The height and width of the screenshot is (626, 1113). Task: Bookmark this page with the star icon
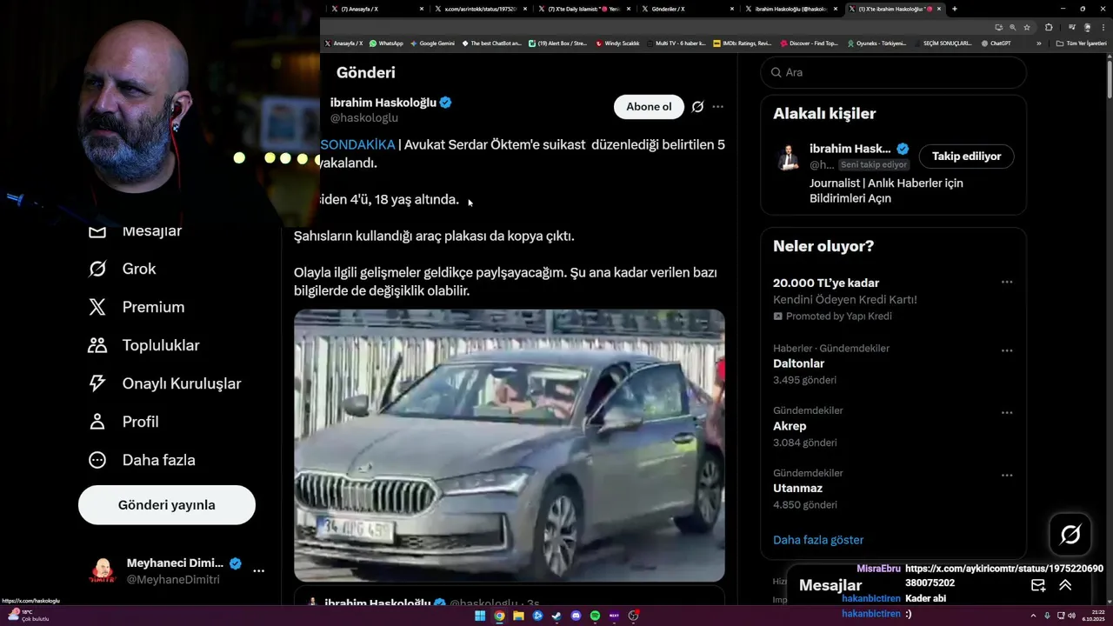click(x=1027, y=27)
